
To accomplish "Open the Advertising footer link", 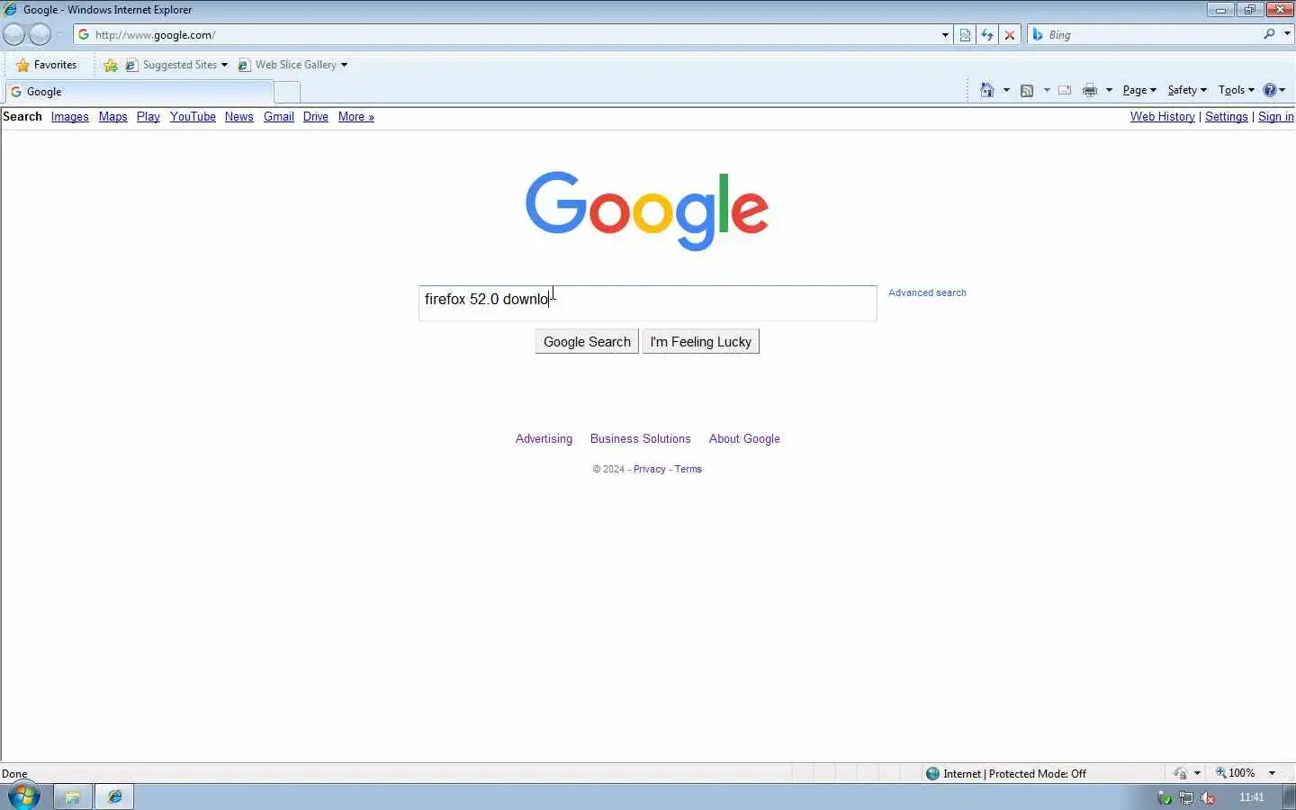I will [x=544, y=439].
